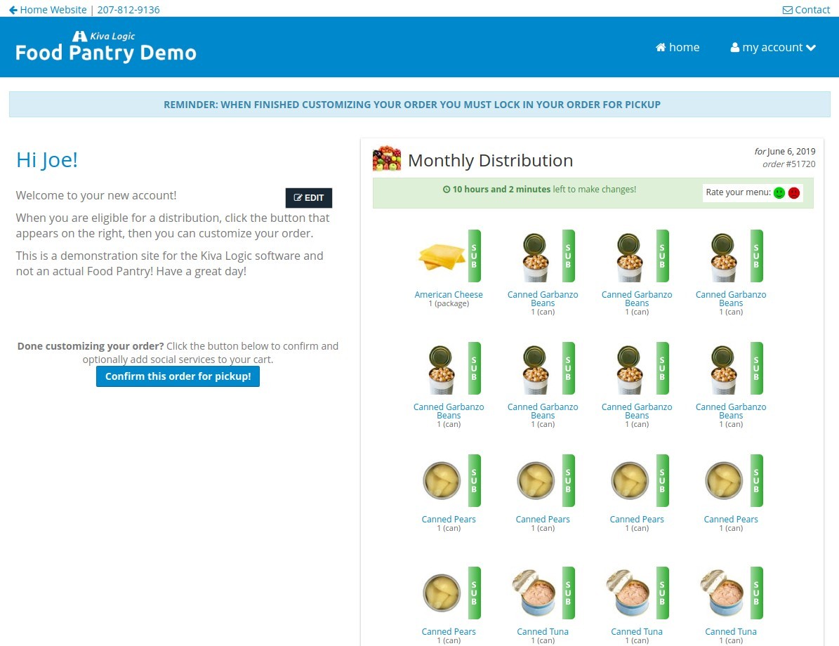Viewport: 839px width, 646px height.
Task: Click the 'order #51720' text
Action: 788,164
